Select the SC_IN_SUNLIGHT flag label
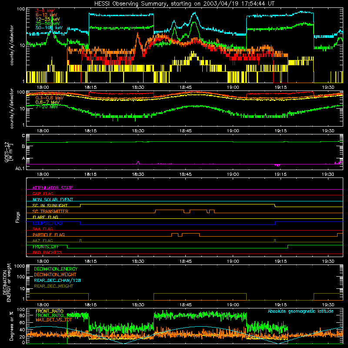This screenshot has width=348, height=348. 50,205
